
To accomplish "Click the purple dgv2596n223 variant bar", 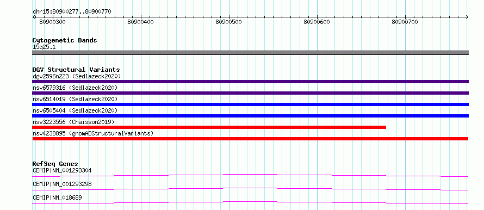I will coord(250,82).
